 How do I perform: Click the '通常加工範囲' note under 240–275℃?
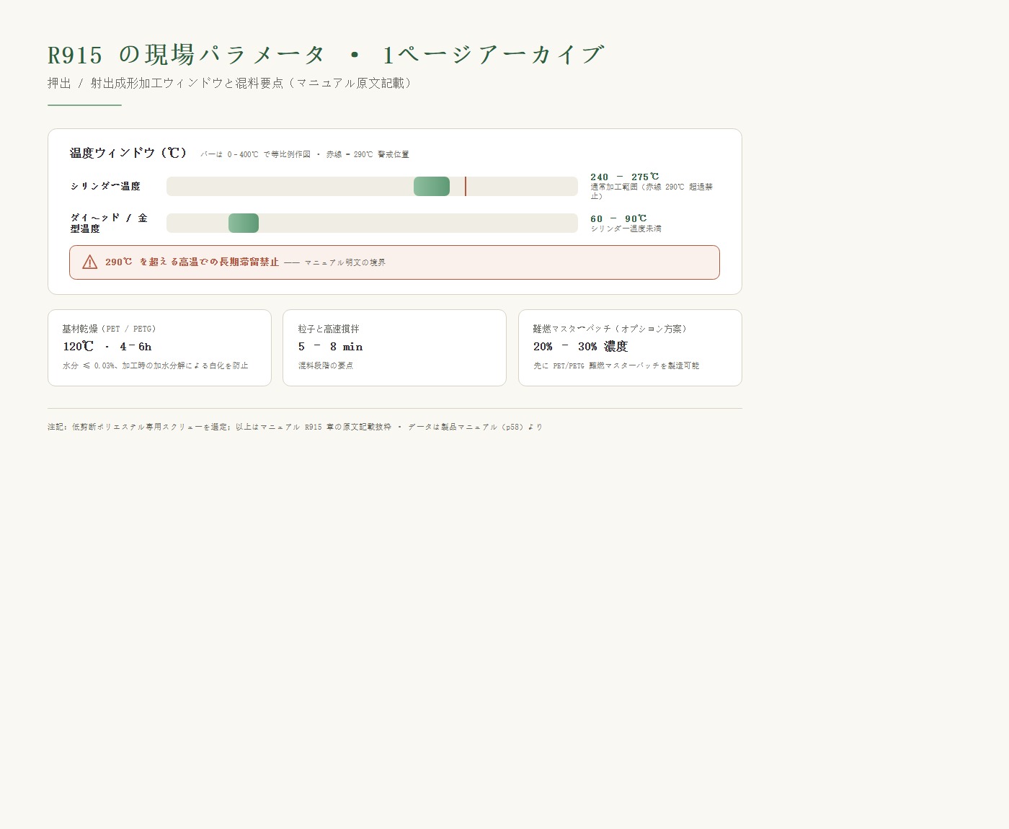652,191
